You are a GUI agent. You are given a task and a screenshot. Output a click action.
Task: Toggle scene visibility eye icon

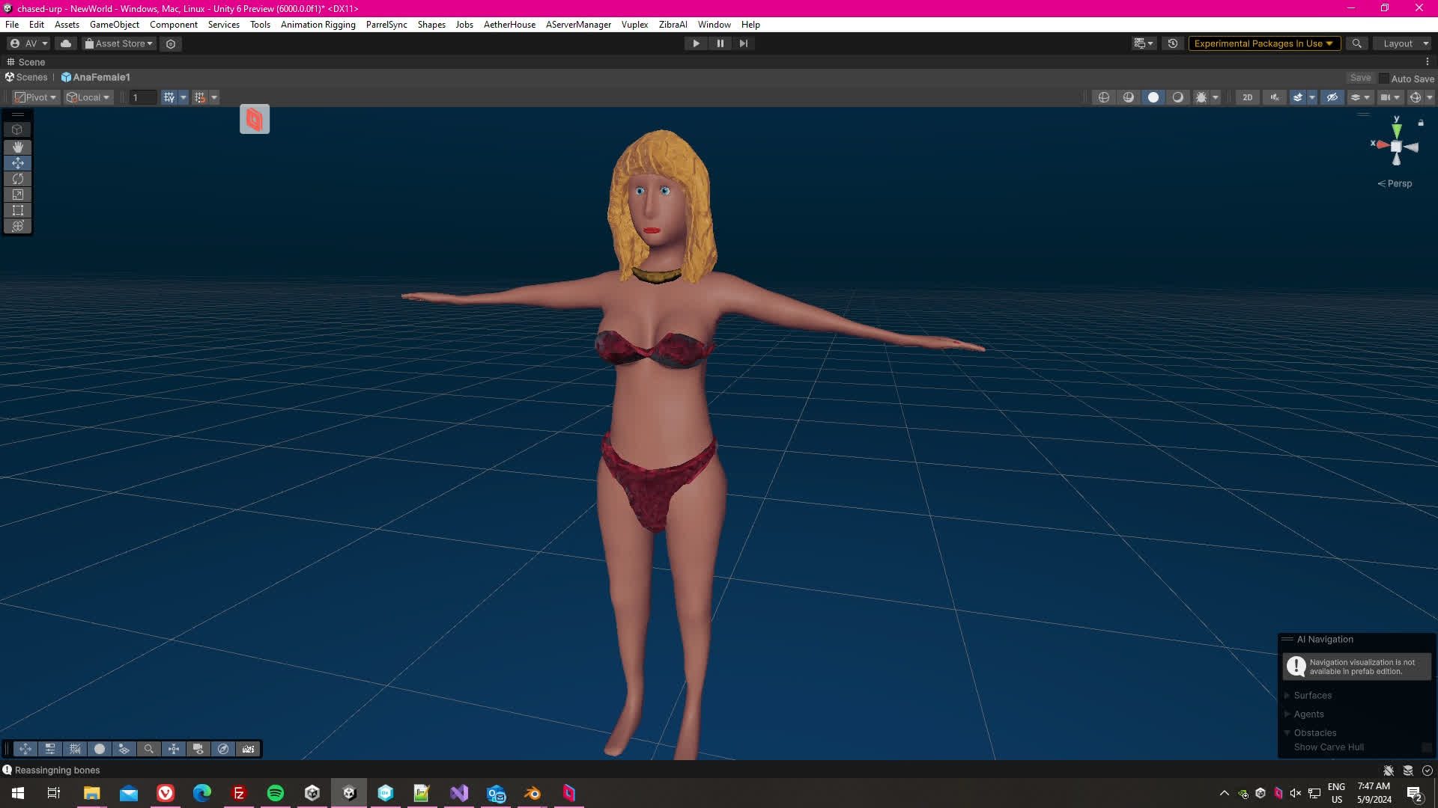point(1332,97)
